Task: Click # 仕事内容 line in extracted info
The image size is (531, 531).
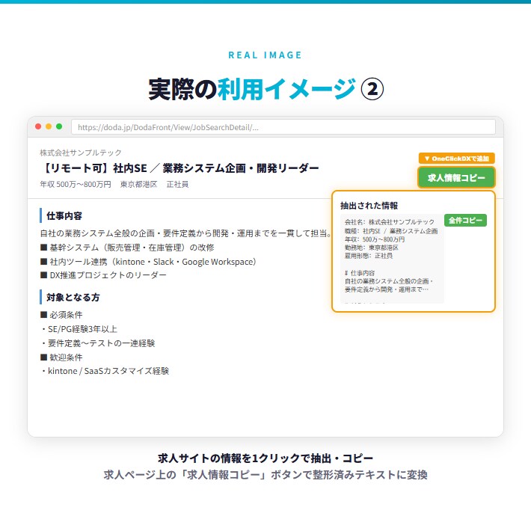Action: (x=360, y=273)
